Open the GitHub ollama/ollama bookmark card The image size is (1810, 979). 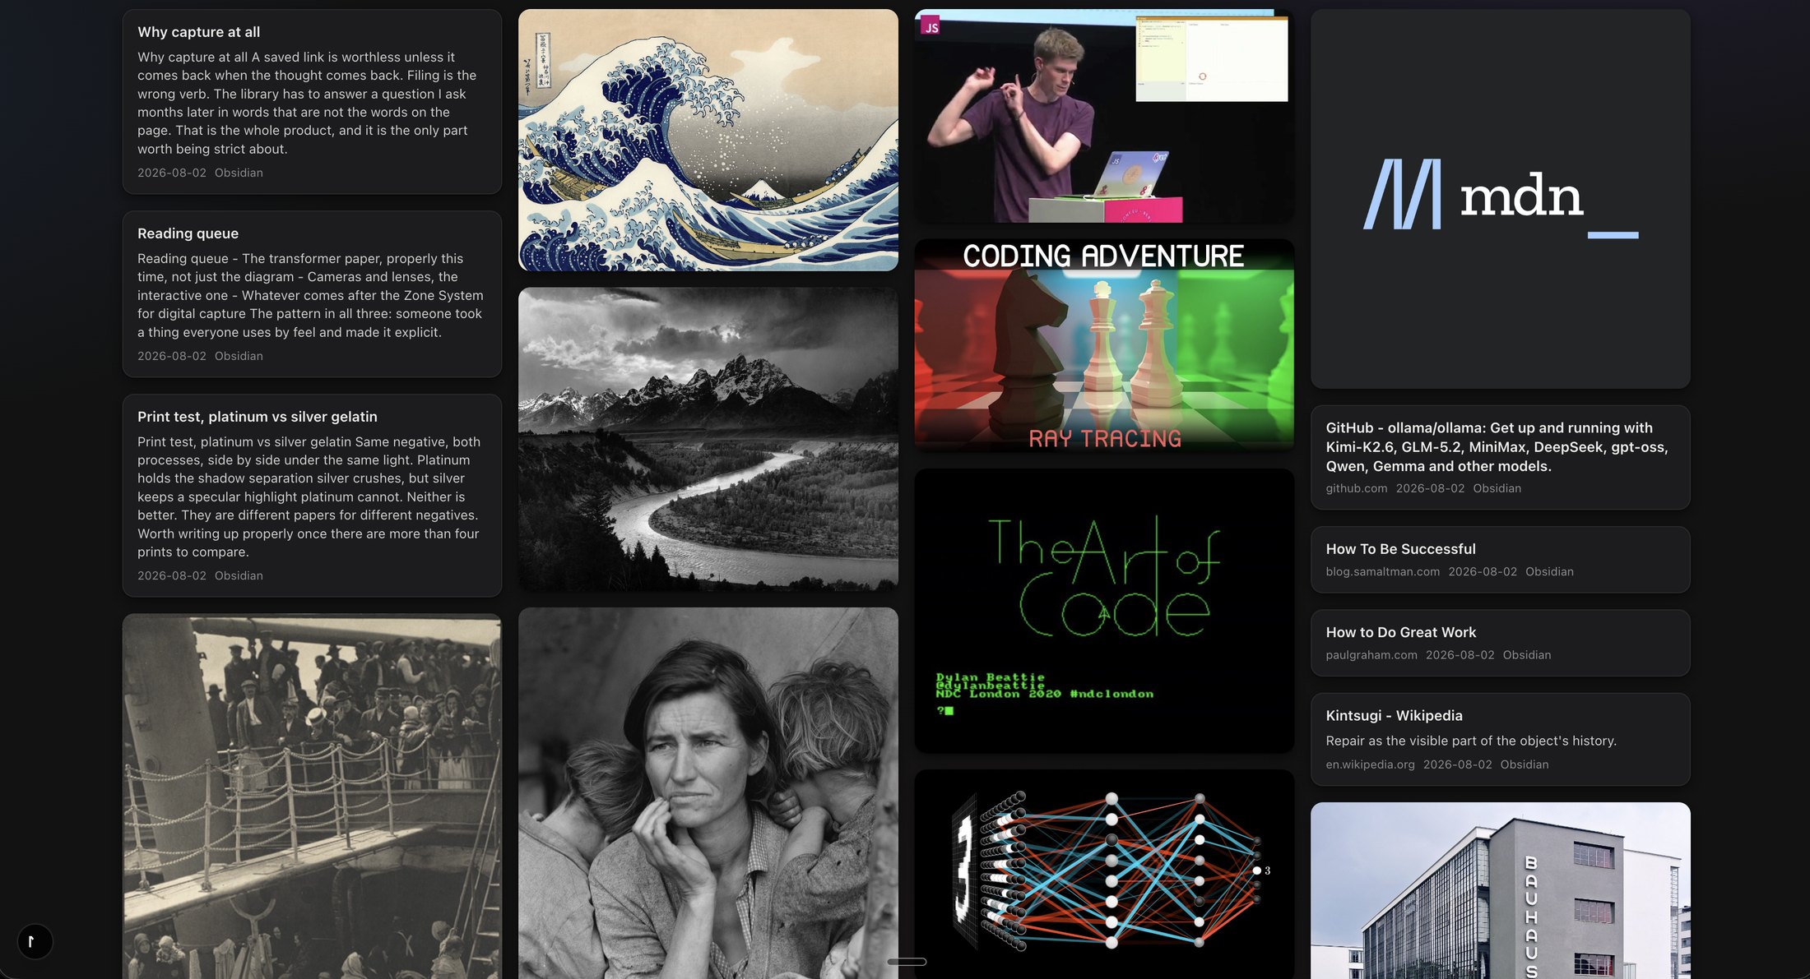[1501, 457]
